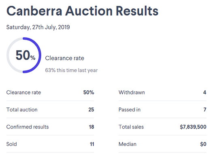This screenshot has width=215, height=154.
Task: Select the Sold row label
Action: [x=12, y=144]
